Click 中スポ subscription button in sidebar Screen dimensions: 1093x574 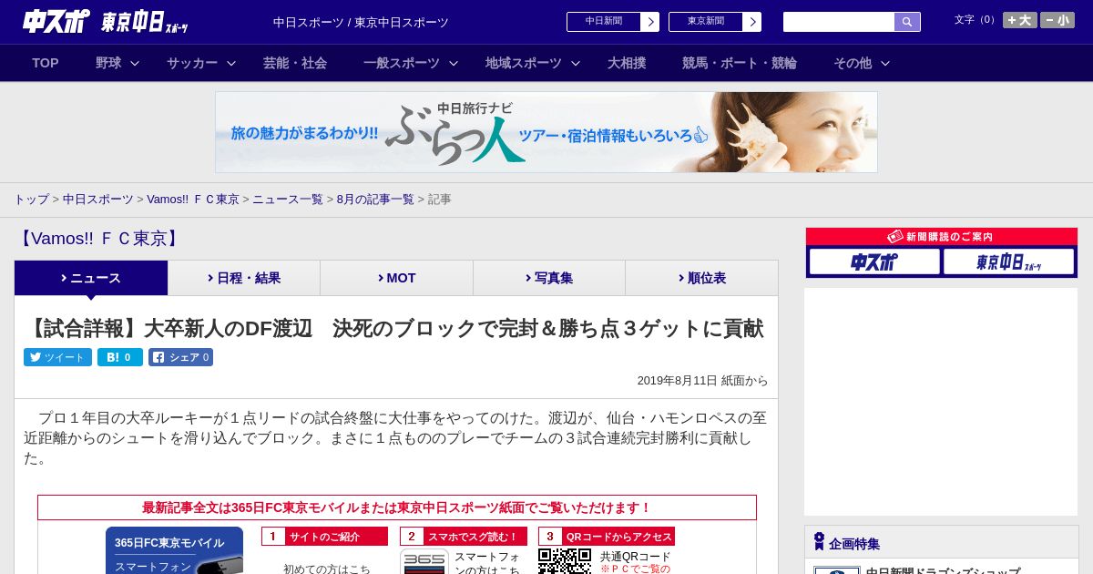[x=874, y=262]
